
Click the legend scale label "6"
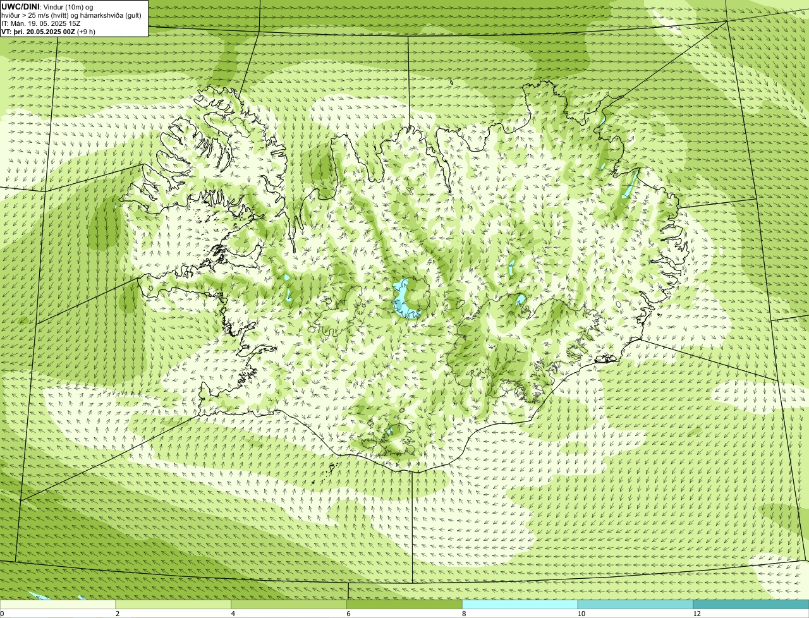(348, 614)
